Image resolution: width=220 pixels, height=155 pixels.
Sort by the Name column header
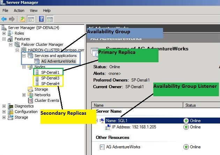(137, 105)
